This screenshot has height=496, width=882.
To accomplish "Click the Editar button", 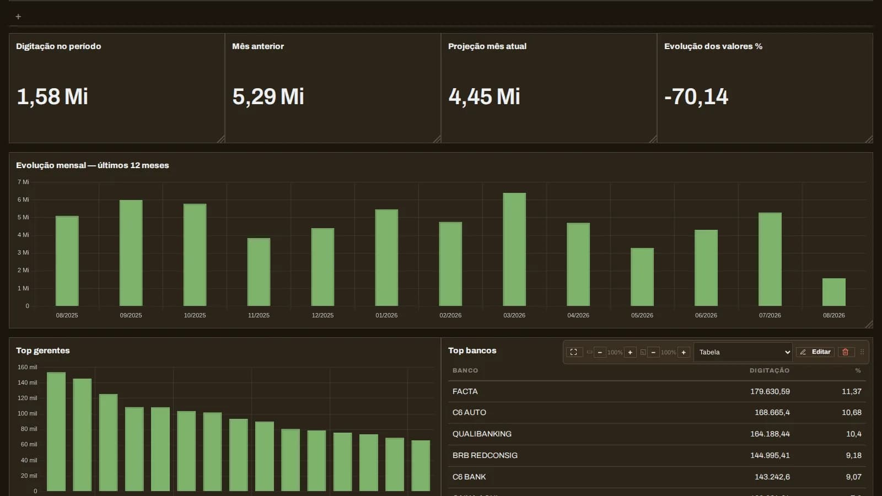I will [815, 352].
